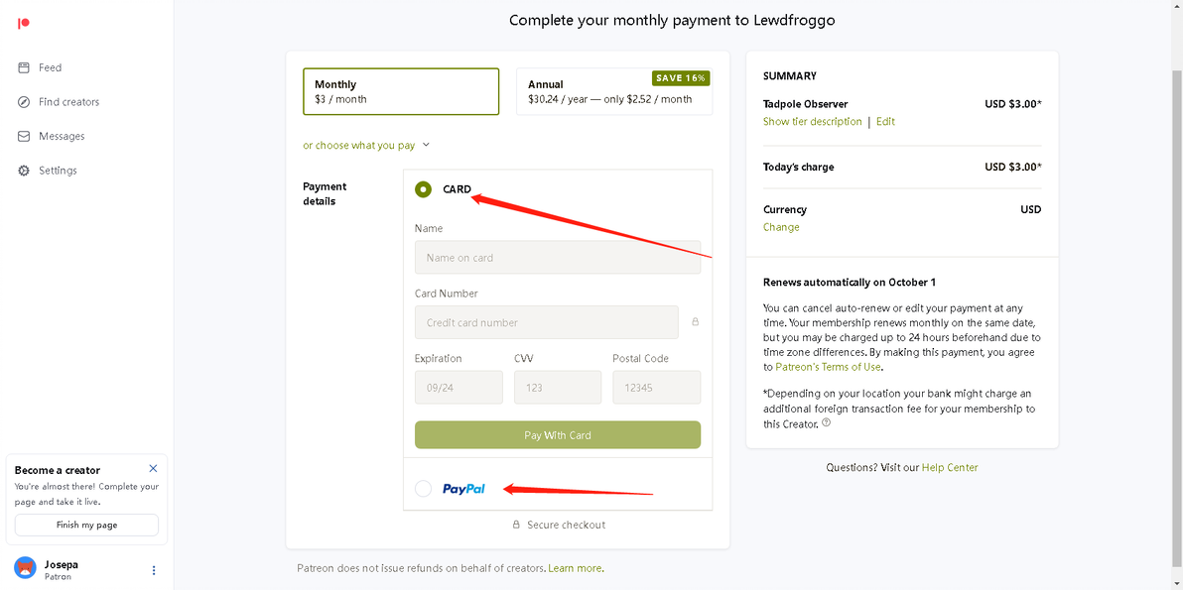Change the currency
The width and height of the screenshot is (1183, 590).
[781, 227]
